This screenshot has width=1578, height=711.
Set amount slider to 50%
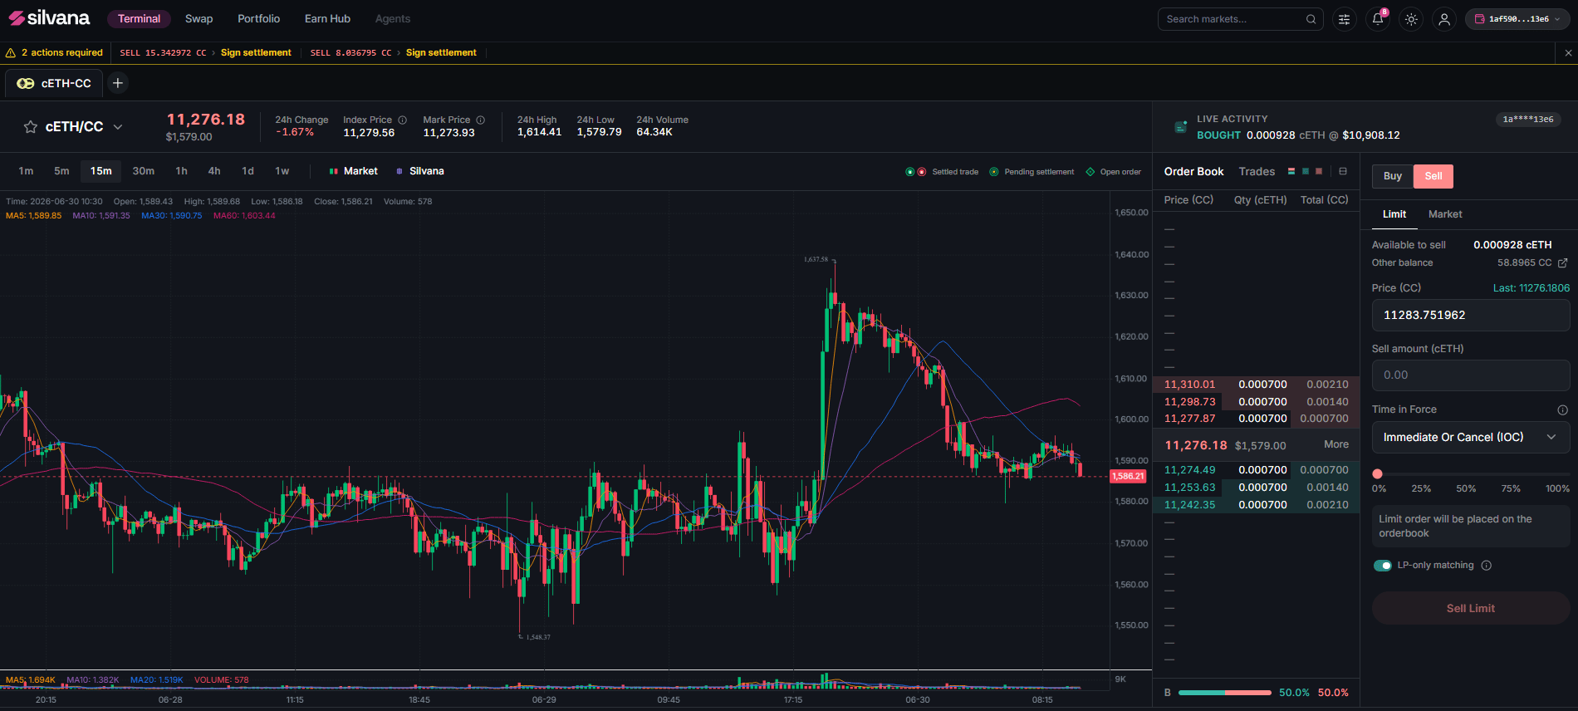[x=1466, y=488]
